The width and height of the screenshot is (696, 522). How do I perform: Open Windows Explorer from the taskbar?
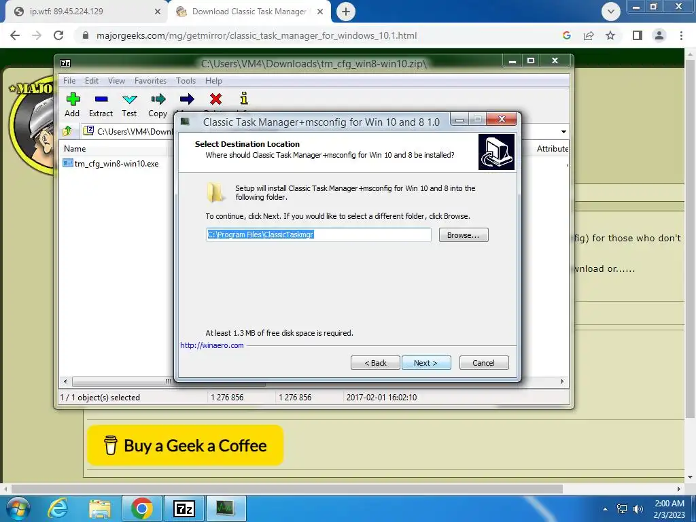[x=100, y=508]
